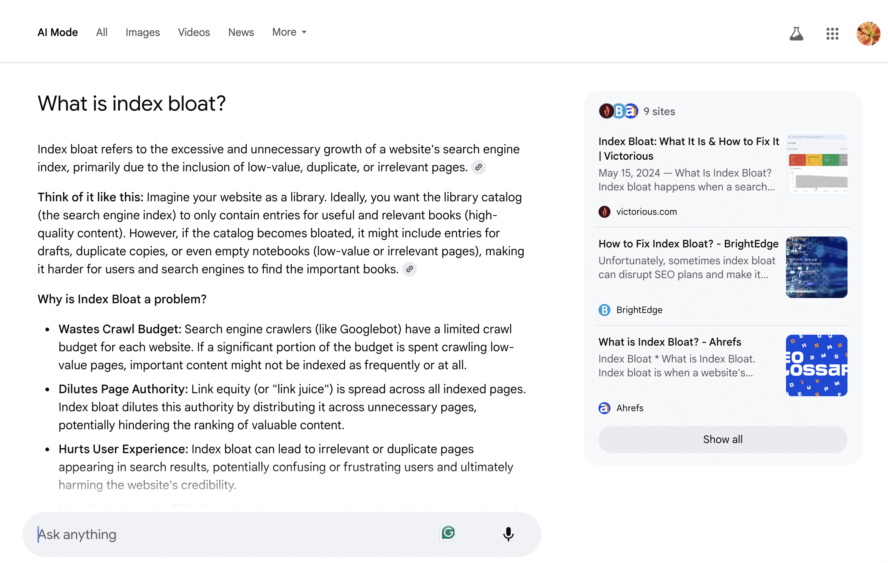The height and width of the screenshot is (563, 888).
Task: Click the Ask anything input field
Action: (236, 534)
